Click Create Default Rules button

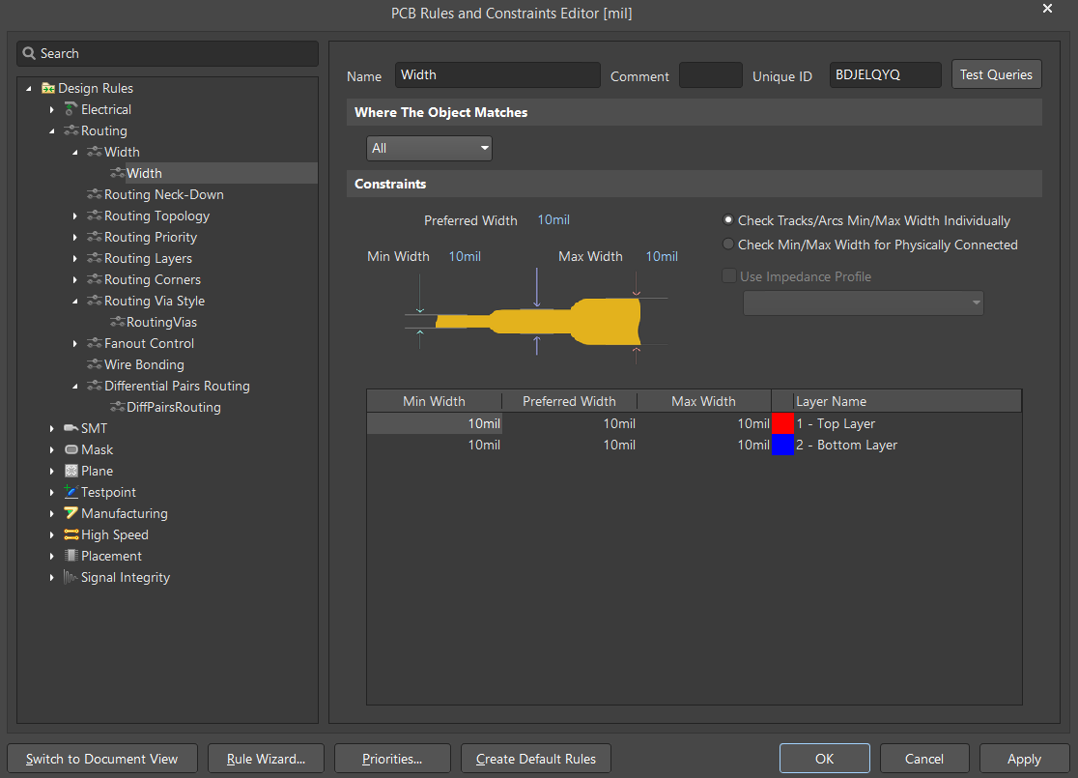pyautogui.click(x=535, y=759)
